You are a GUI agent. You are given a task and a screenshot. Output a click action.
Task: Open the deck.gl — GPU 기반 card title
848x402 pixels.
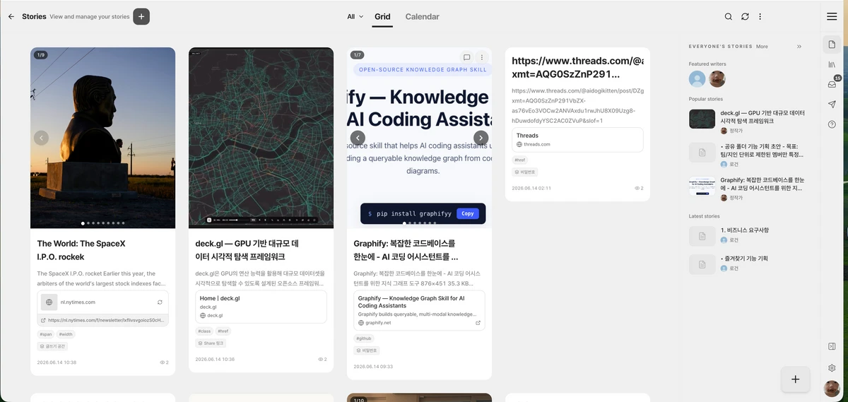point(247,250)
